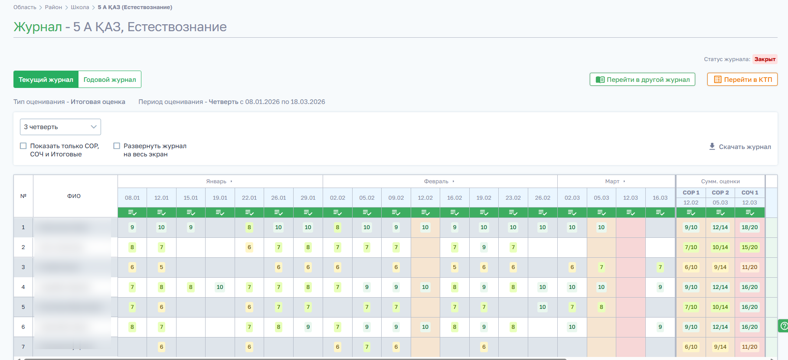Click the checklist icon under the 22.01 column
Image resolution: width=788 pixels, height=360 pixels.
click(249, 212)
